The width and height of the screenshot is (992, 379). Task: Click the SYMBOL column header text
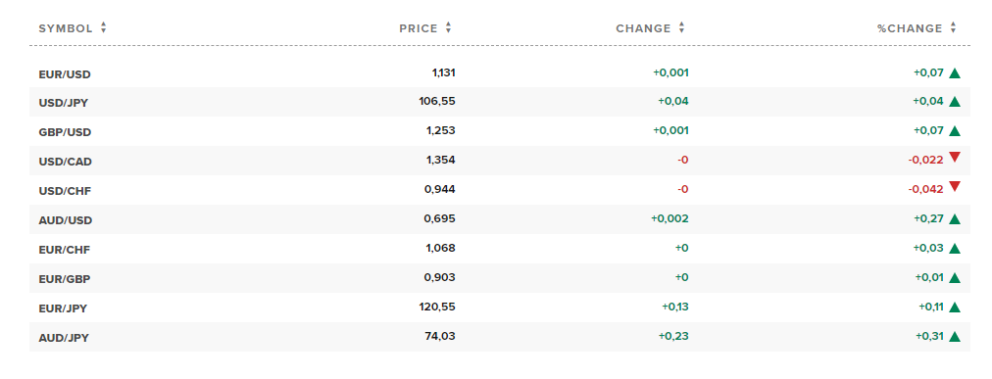point(66,28)
